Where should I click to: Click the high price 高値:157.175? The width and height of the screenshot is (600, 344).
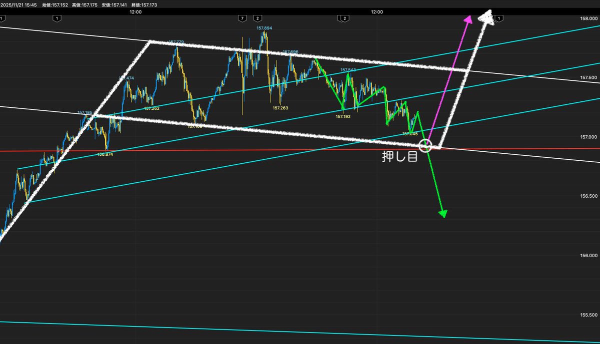click(85, 5)
